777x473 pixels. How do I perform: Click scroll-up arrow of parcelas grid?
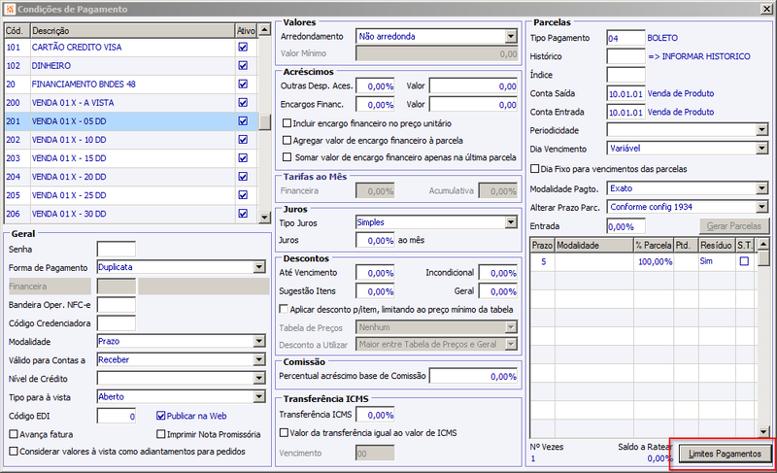coord(763,244)
